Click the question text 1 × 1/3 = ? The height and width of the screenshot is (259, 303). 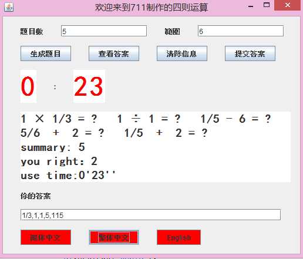[59, 119]
